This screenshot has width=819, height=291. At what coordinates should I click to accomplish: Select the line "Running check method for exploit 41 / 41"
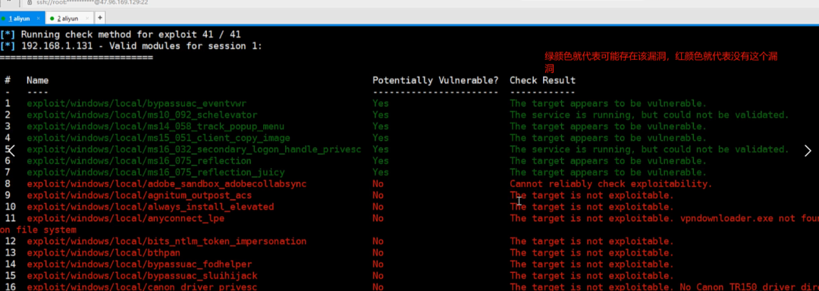coord(130,34)
